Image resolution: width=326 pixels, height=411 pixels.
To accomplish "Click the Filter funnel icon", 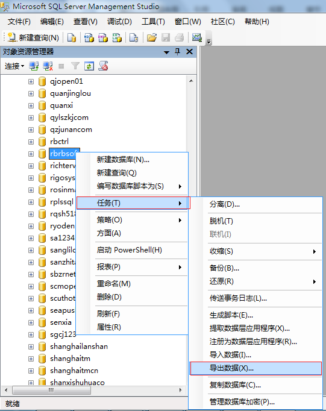I will tap(75, 66).
